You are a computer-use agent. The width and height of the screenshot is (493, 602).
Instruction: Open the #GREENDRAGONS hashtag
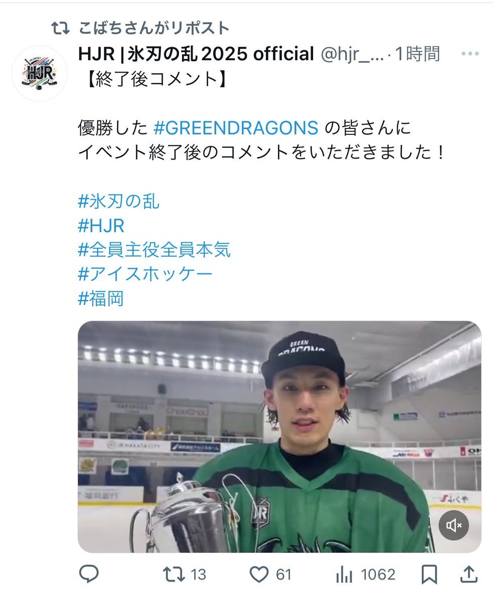click(x=235, y=128)
